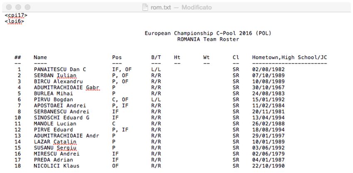Click the underlined word Gabr

(x=93, y=87)
